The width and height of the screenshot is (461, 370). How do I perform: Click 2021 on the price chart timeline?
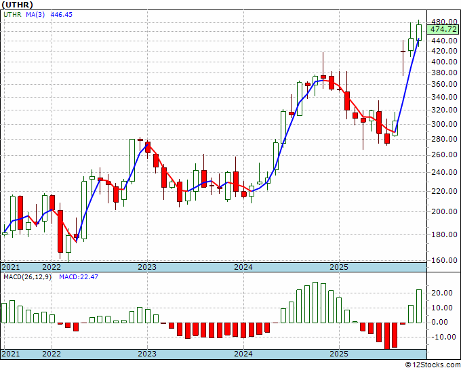[10, 267]
